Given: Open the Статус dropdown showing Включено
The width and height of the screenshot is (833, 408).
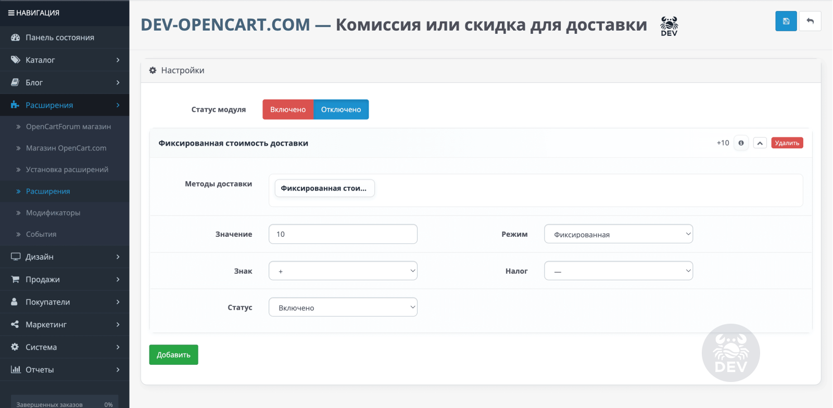Looking at the screenshot, I should [x=343, y=307].
